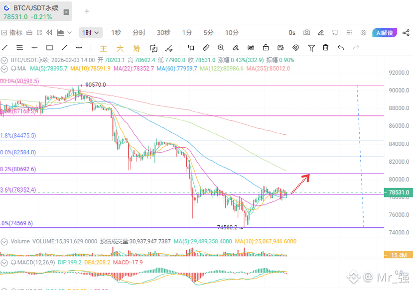Collapse the Volume indicator panel
Viewport: 413px width, 290px height.
4,242
